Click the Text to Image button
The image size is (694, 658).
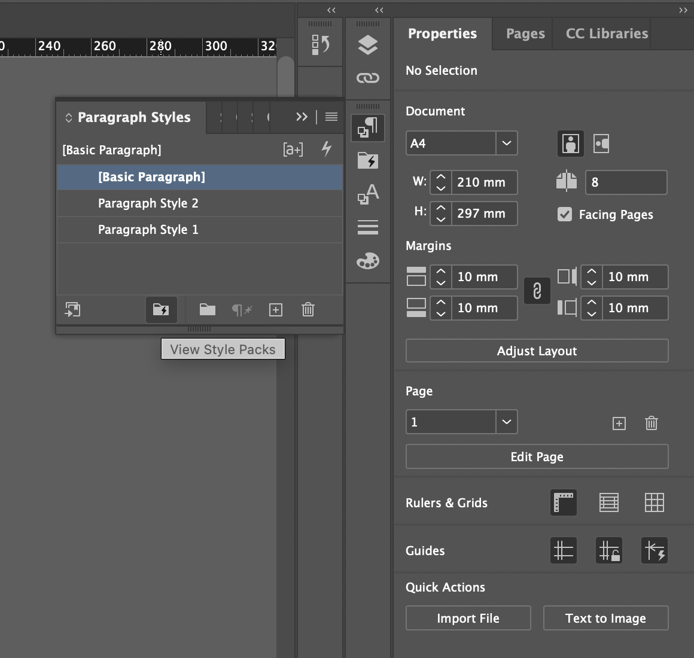click(605, 618)
